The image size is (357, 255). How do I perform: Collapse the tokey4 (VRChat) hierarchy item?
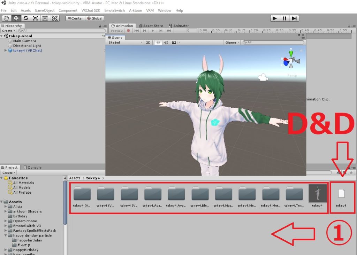click(5, 50)
